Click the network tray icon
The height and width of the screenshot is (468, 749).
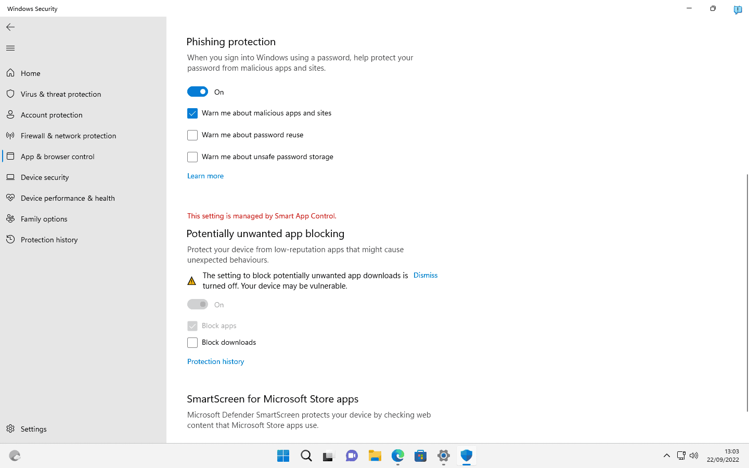click(681, 456)
